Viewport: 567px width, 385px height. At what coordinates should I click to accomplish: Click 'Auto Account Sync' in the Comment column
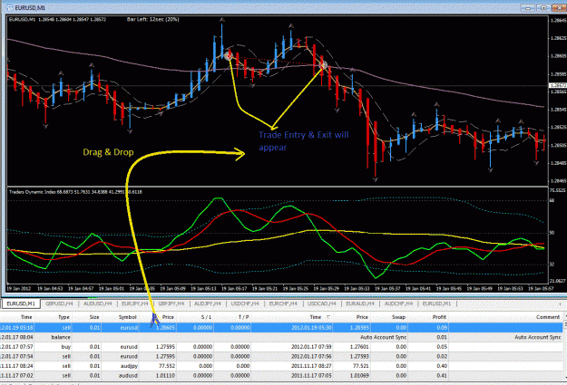(538, 337)
